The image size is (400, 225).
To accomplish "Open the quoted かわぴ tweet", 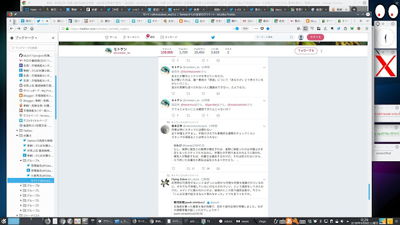I will click(x=218, y=152).
